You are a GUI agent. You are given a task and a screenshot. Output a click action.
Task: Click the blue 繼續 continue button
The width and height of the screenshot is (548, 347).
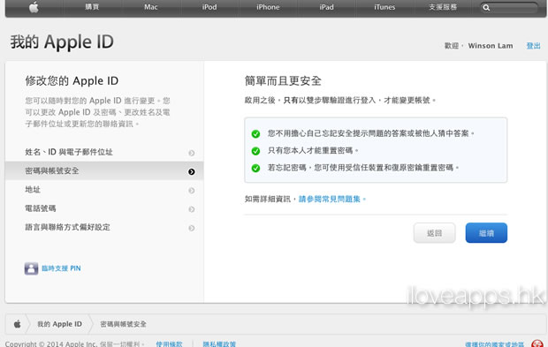[486, 233]
